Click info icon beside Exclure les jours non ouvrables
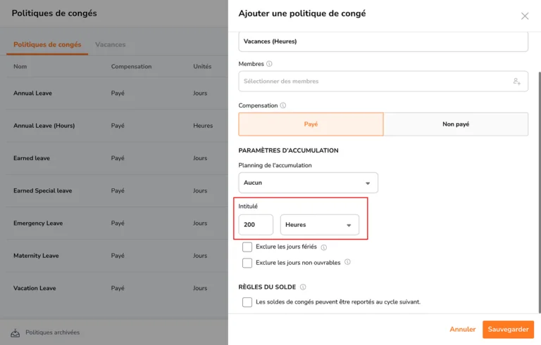 (347, 263)
